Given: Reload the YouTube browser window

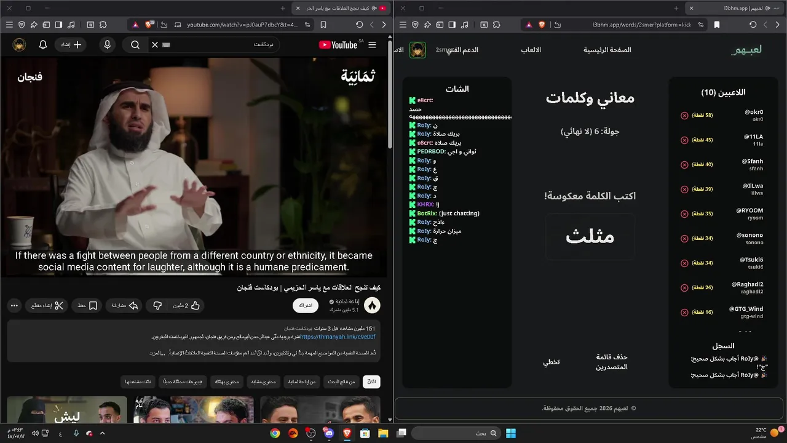Looking at the screenshot, I should click(x=359, y=25).
